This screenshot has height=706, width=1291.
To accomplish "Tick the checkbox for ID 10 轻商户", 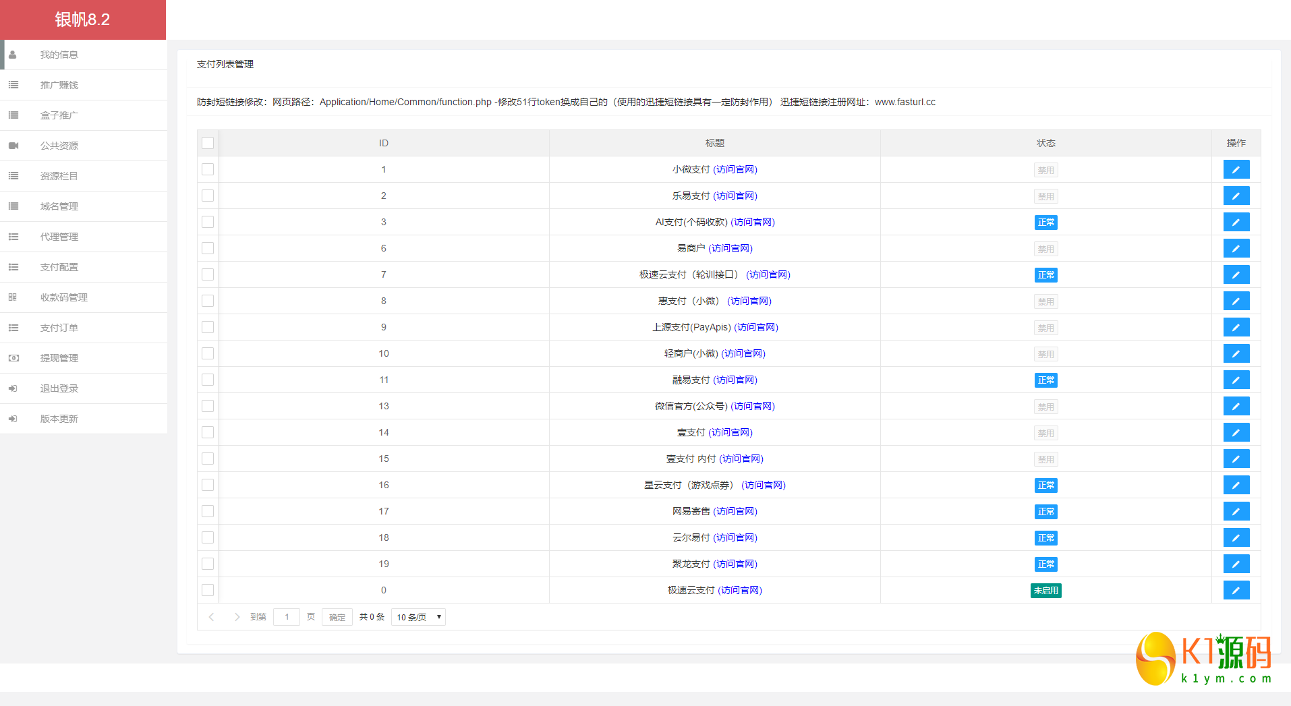I will 208,353.
